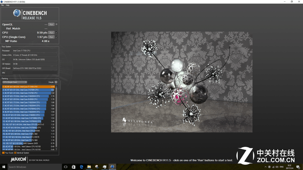Screen dimensions: 303x170
Task: Click the Processor field Intel Core i7-7700
Action: (x=35, y=51)
